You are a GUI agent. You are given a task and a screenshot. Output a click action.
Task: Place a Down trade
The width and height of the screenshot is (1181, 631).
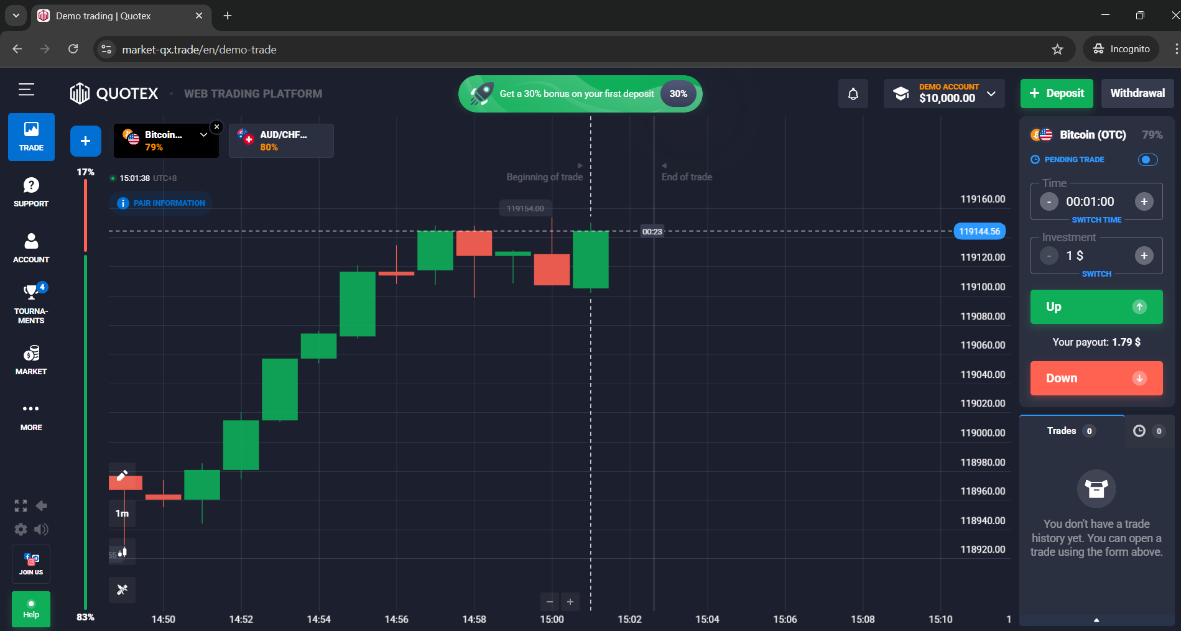pos(1096,378)
